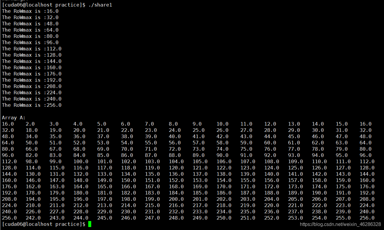Select the line 'The RoWmax is :160.0'
The image size is (384, 230).
[32, 68]
